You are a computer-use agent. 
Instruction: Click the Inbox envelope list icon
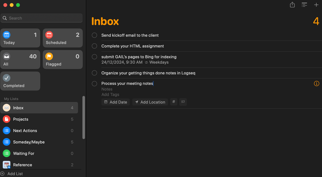[7, 108]
